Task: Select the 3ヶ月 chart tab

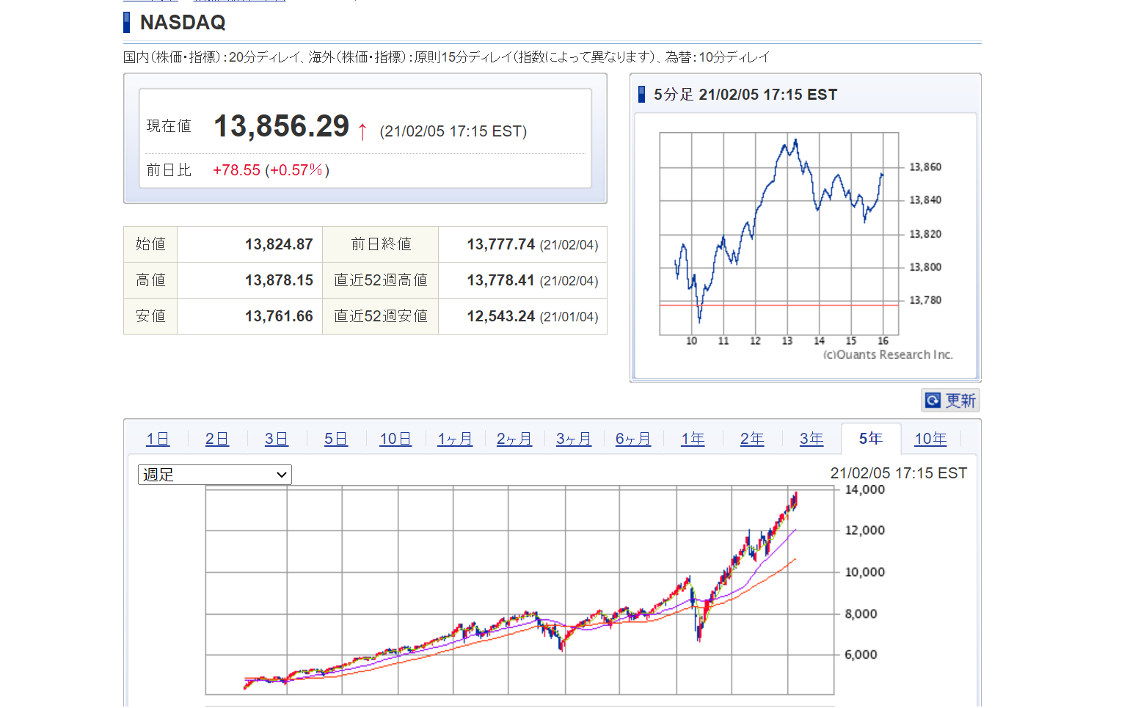Action: coord(573,439)
